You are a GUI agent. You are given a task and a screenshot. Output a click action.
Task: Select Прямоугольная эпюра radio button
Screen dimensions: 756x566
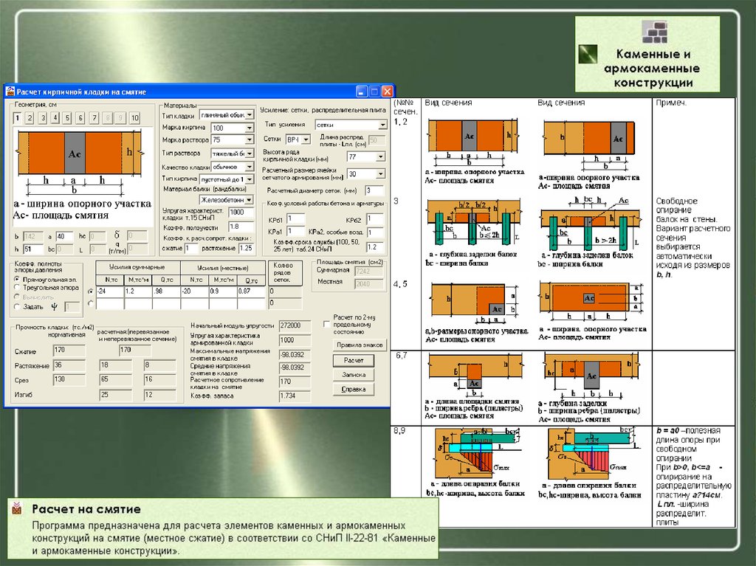[x=18, y=279]
